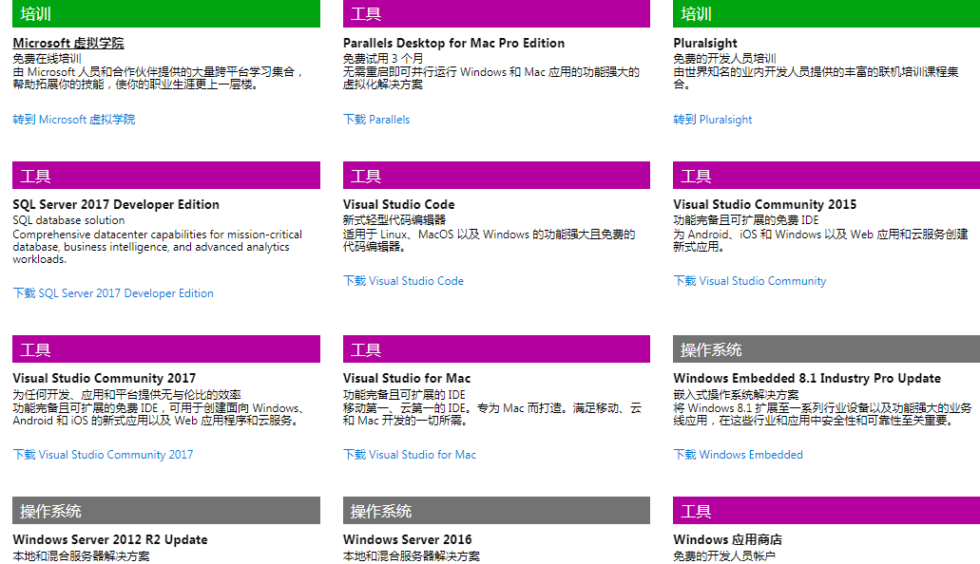Open the Microsoft 虚拟学院 title link
This screenshot has width=980, height=564.
(x=68, y=43)
